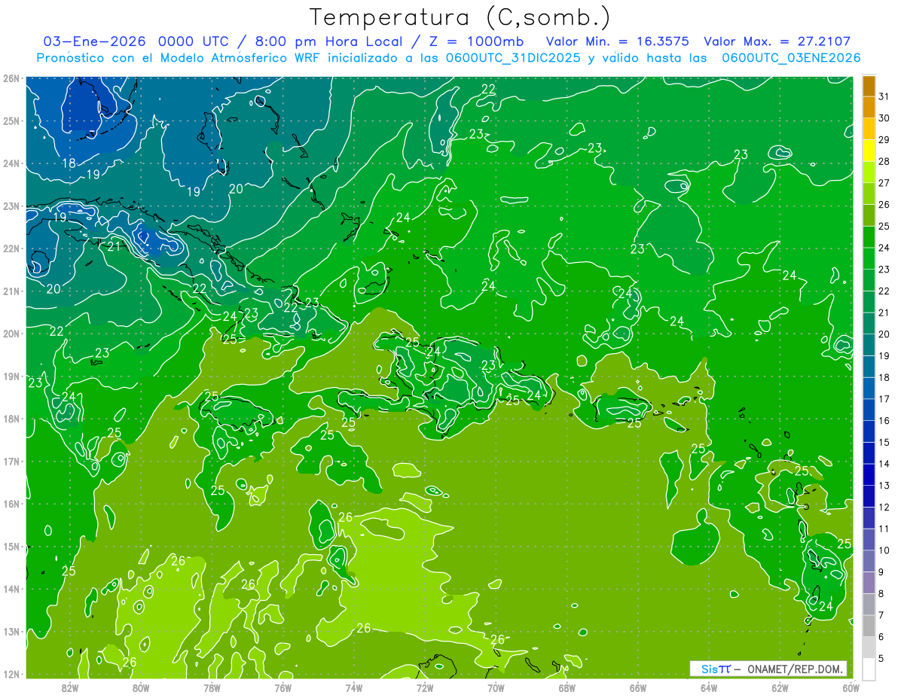Click the "0600UTC_03ENE2026" valid-until time
The image size is (904, 698).
pyautogui.click(x=791, y=58)
